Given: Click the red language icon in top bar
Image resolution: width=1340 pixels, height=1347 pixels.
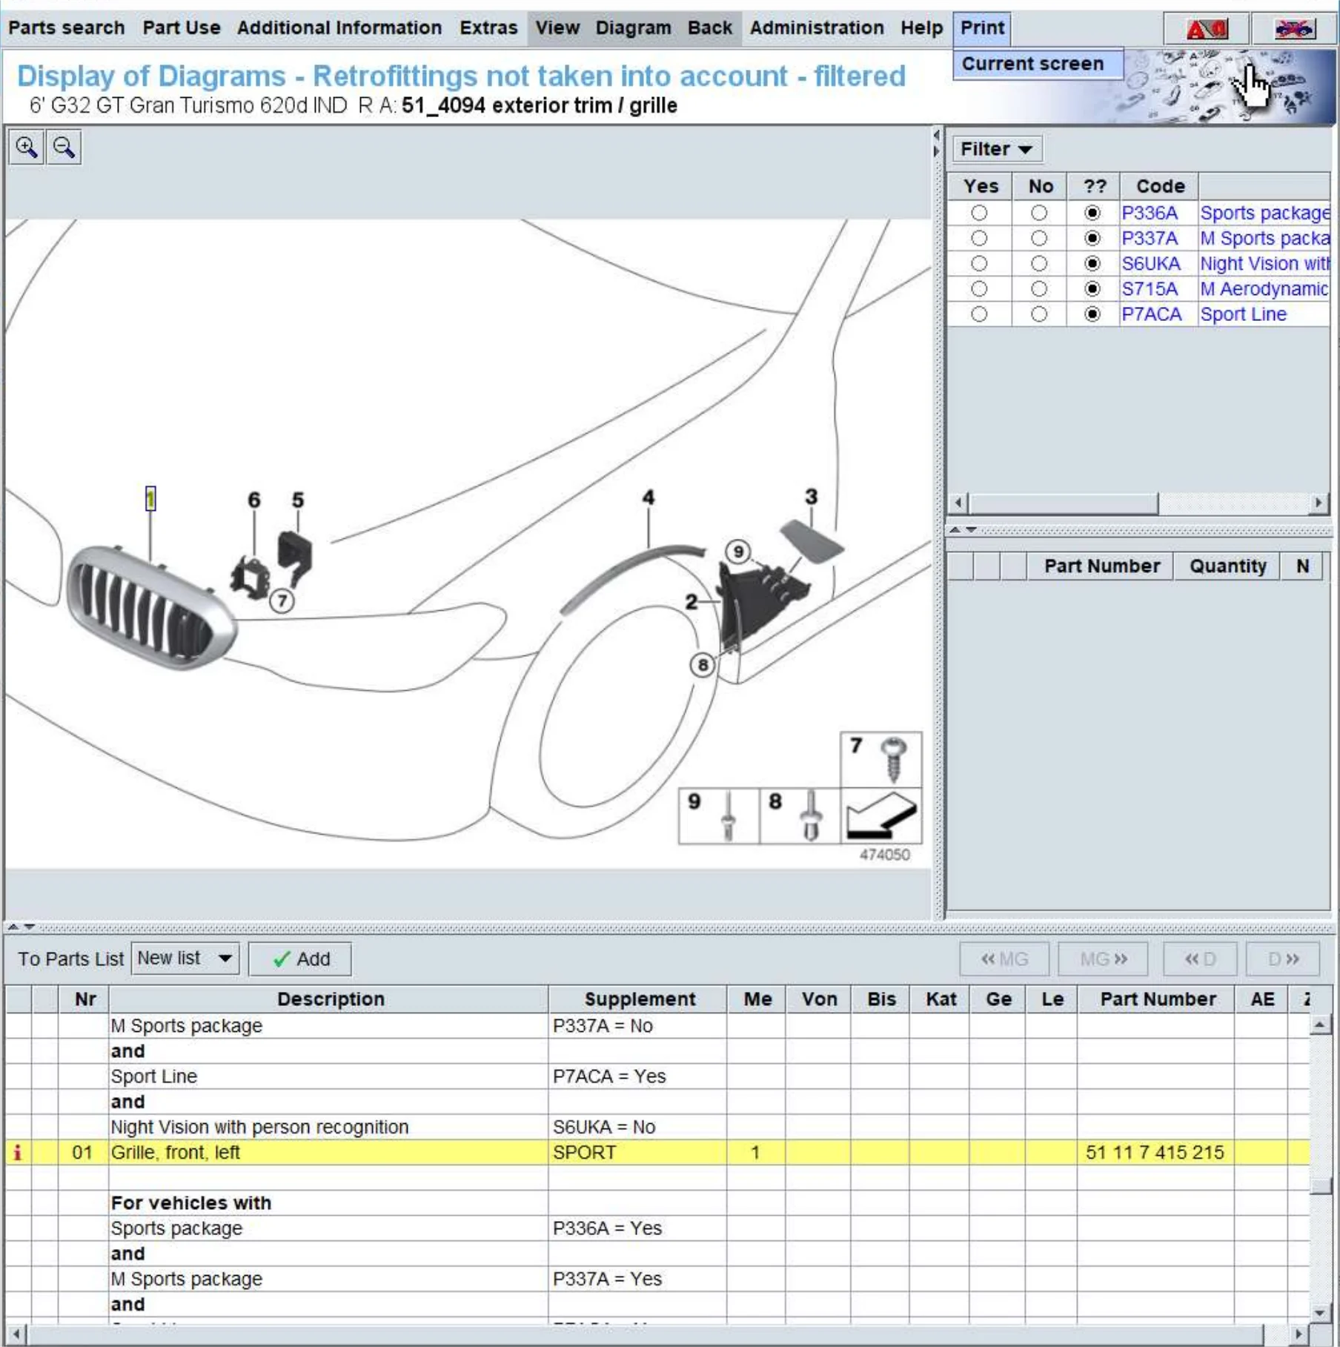Looking at the screenshot, I should coord(1205,29).
